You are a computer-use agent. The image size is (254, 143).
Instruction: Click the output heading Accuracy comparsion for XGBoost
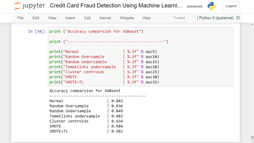(85, 91)
